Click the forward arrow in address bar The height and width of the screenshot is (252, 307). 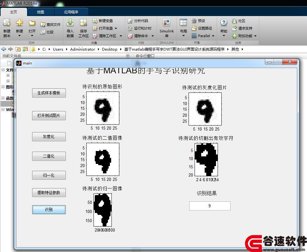coord(11,49)
